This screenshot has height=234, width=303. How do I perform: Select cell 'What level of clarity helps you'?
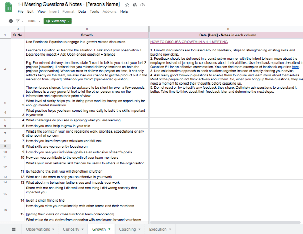87,103
